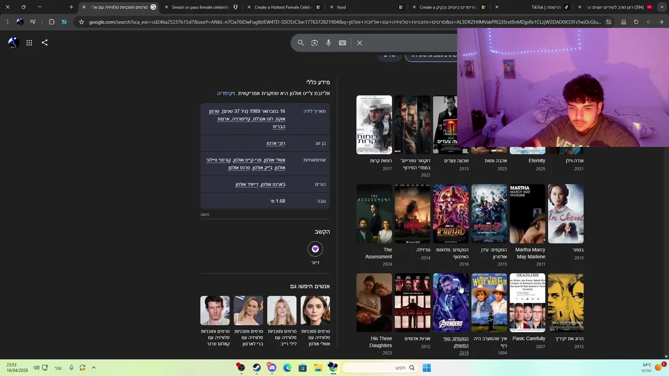Open Lily Rabe related search thumbnail
The height and width of the screenshot is (376, 669).
(x=282, y=310)
